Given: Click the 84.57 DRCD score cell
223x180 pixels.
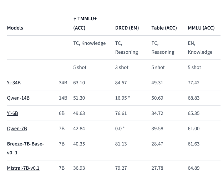Looking at the screenshot, I should click(x=121, y=83).
